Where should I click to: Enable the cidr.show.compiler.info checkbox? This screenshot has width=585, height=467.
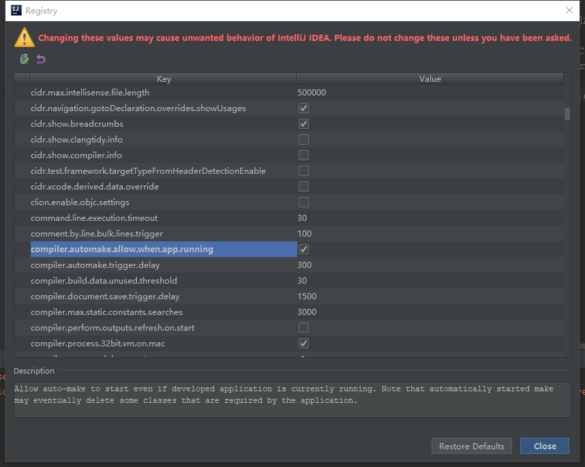(x=303, y=155)
